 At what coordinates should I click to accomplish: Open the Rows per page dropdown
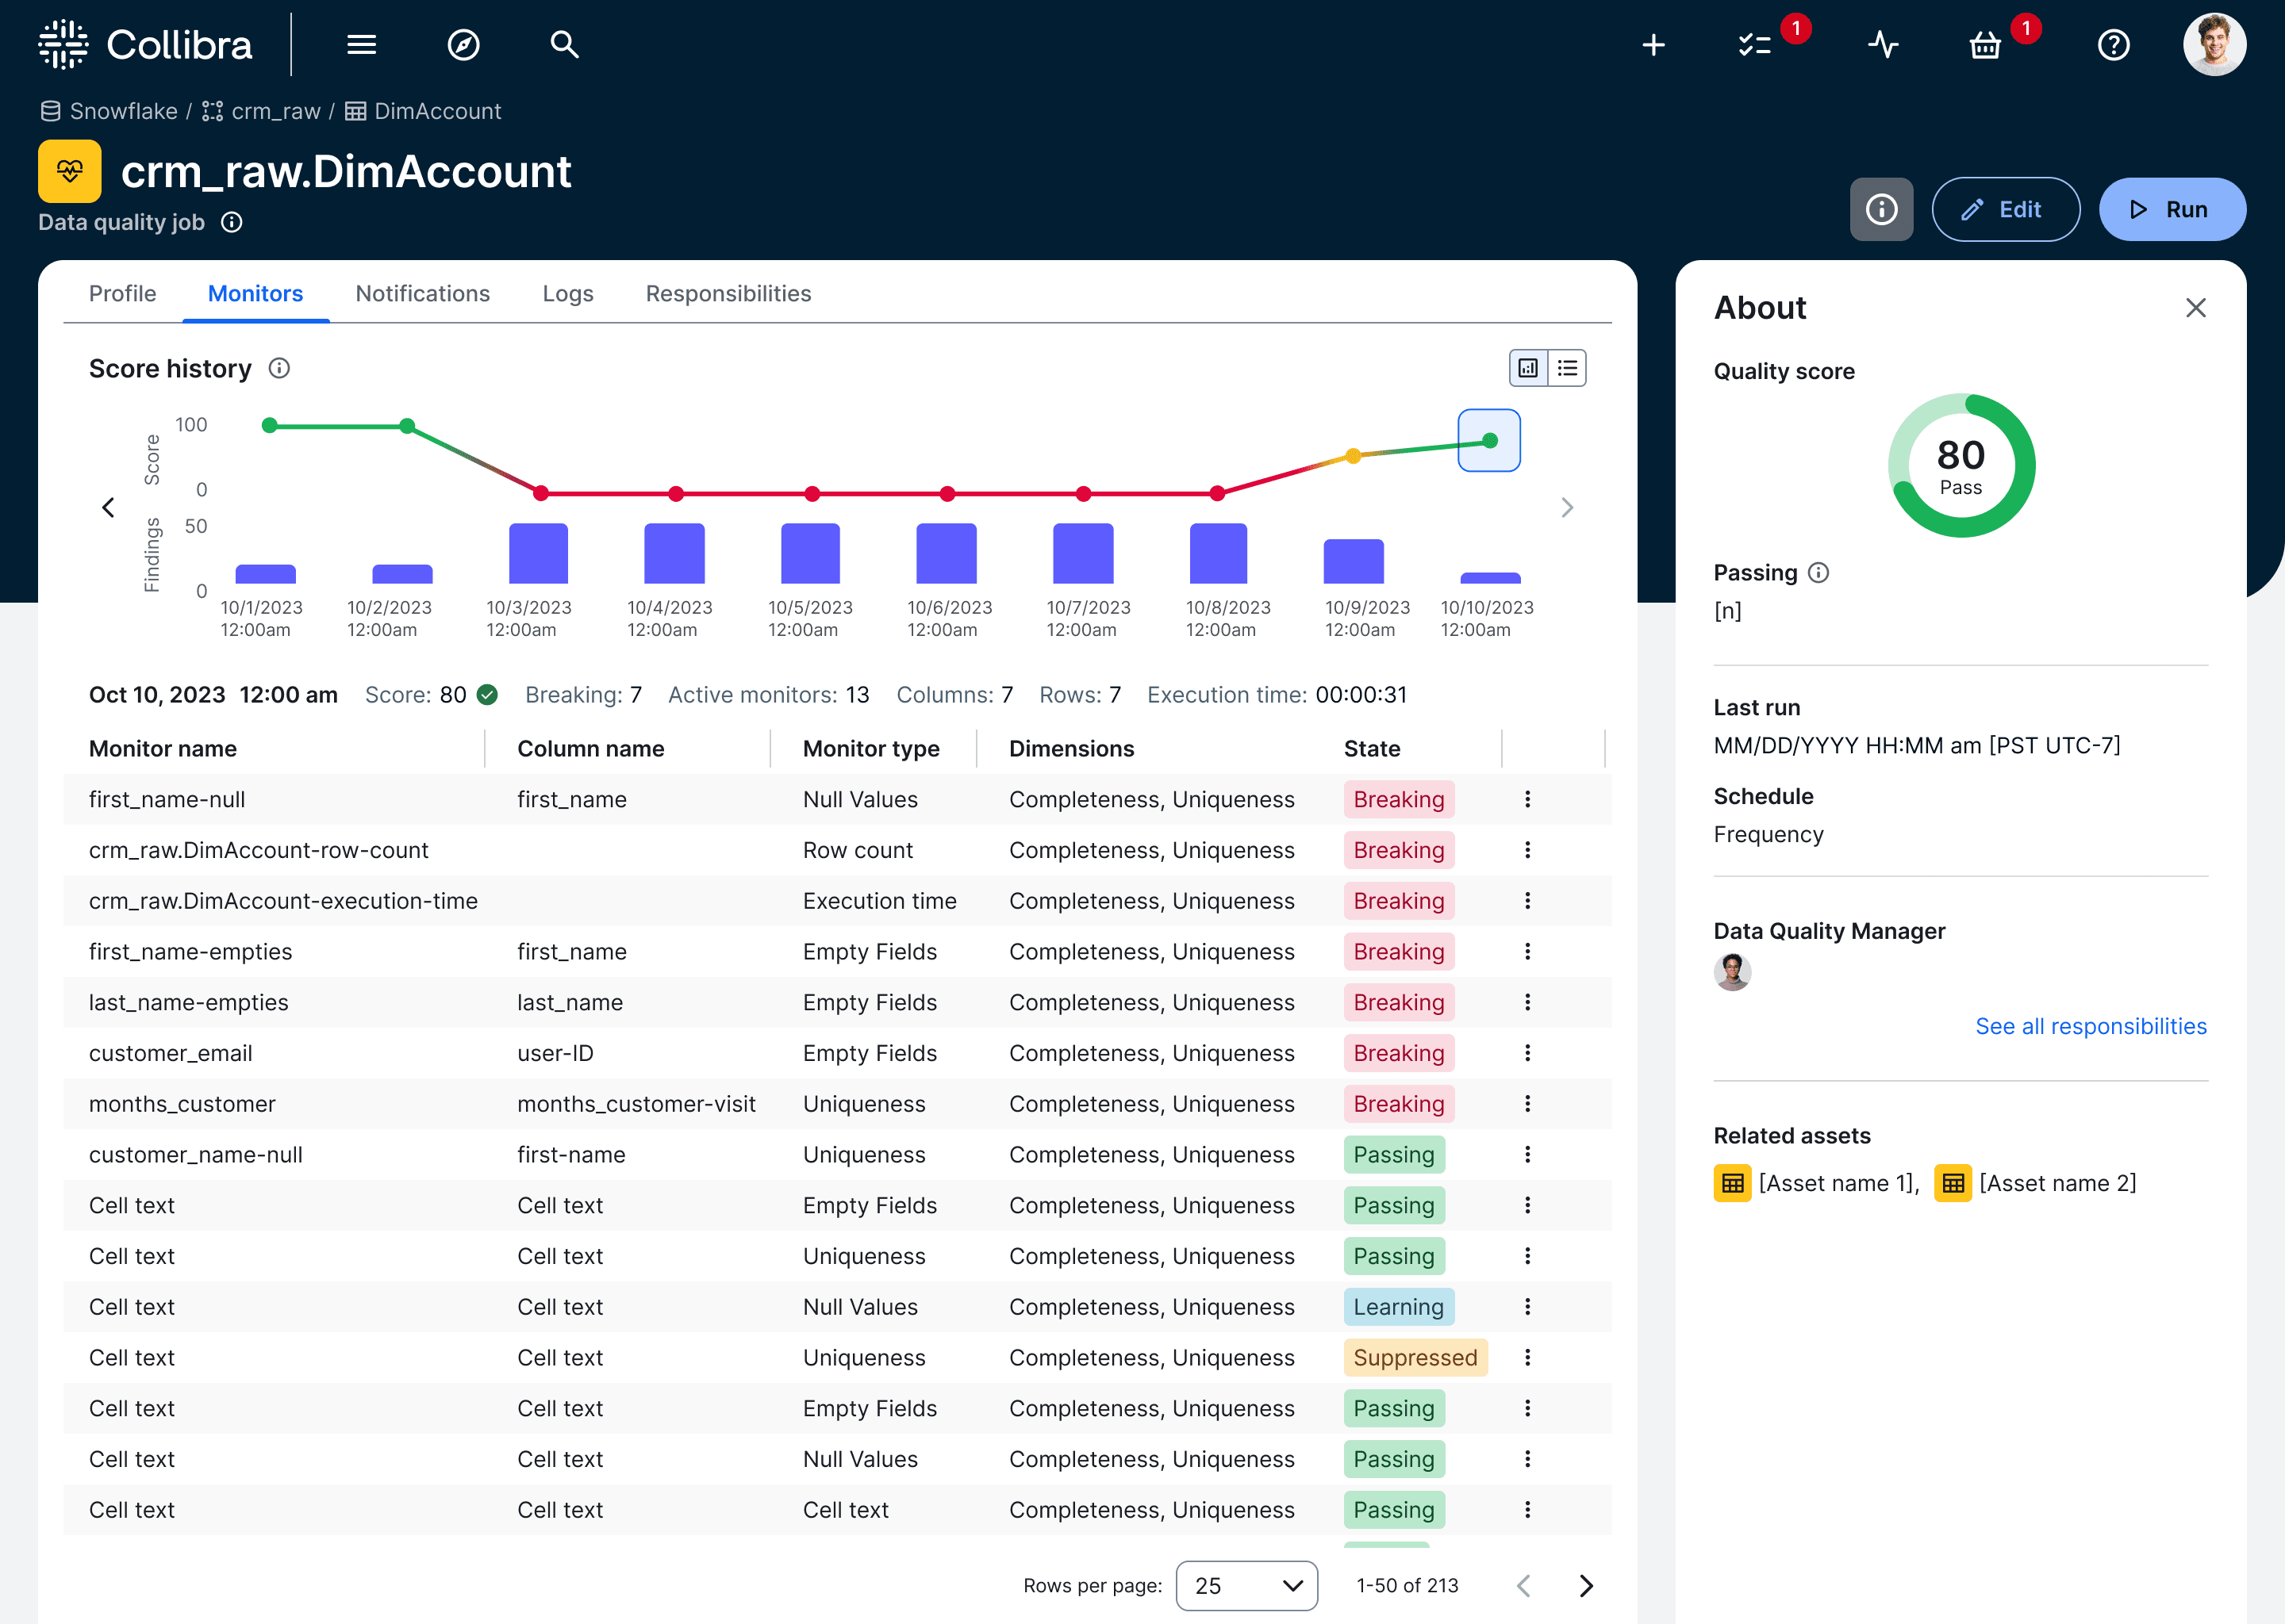point(1246,1585)
